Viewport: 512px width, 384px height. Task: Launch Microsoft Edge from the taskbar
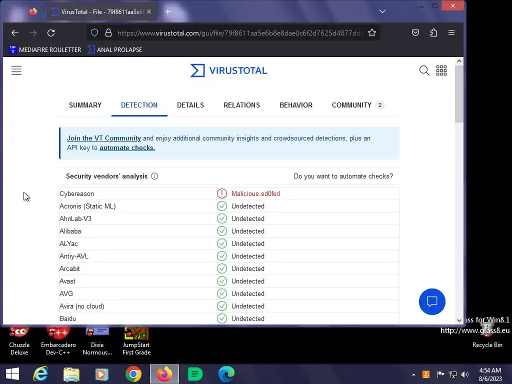click(226, 374)
